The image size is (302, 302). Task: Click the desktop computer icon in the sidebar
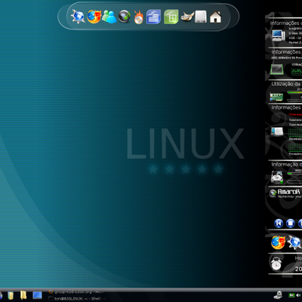click(x=279, y=35)
